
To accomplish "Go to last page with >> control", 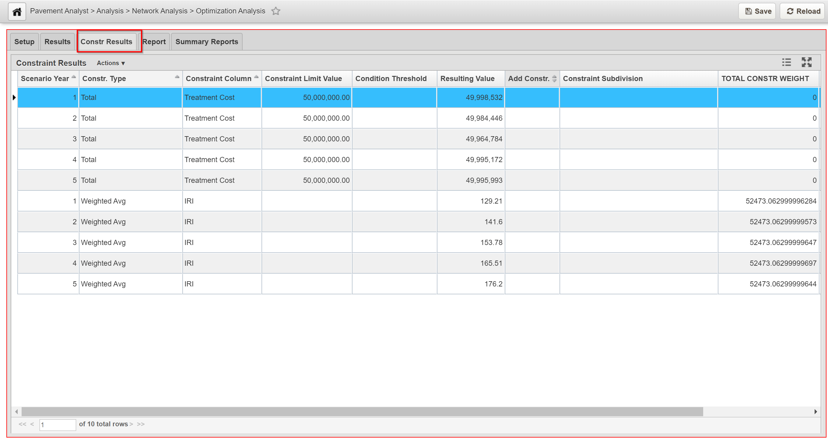I will pos(141,424).
